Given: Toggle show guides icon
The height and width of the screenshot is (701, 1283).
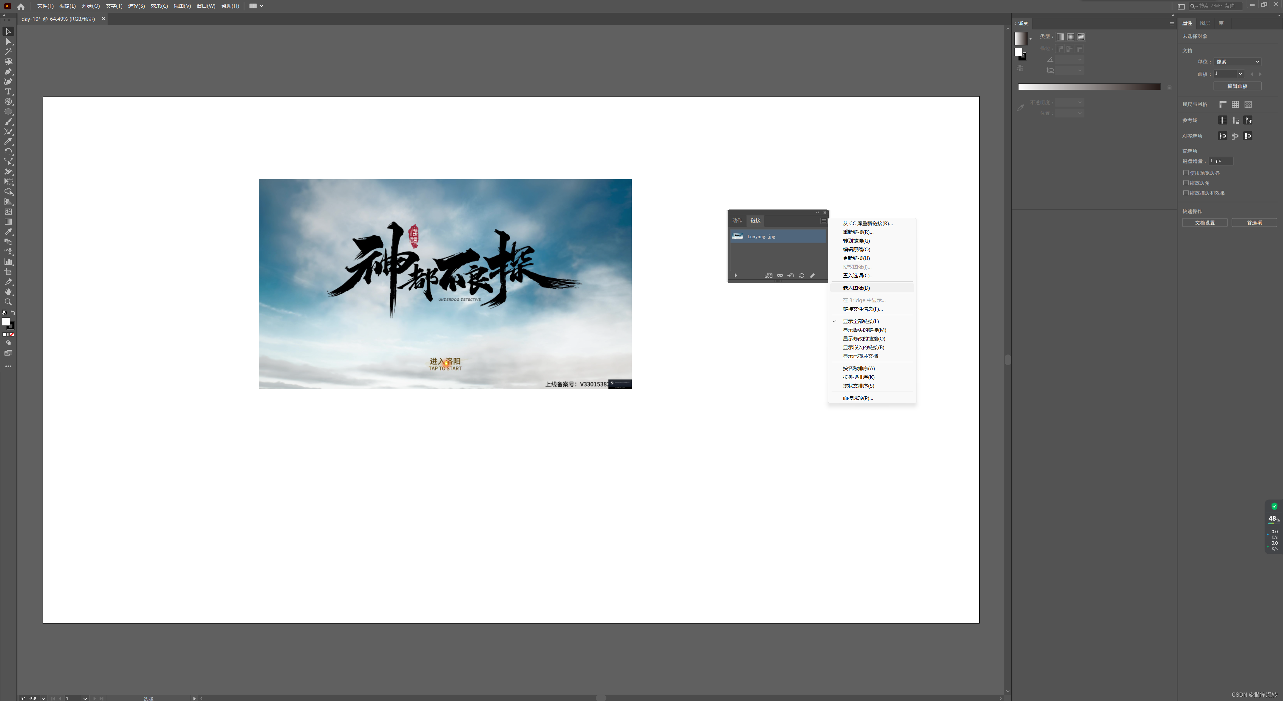Looking at the screenshot, I should click(x=1223, y=120).
